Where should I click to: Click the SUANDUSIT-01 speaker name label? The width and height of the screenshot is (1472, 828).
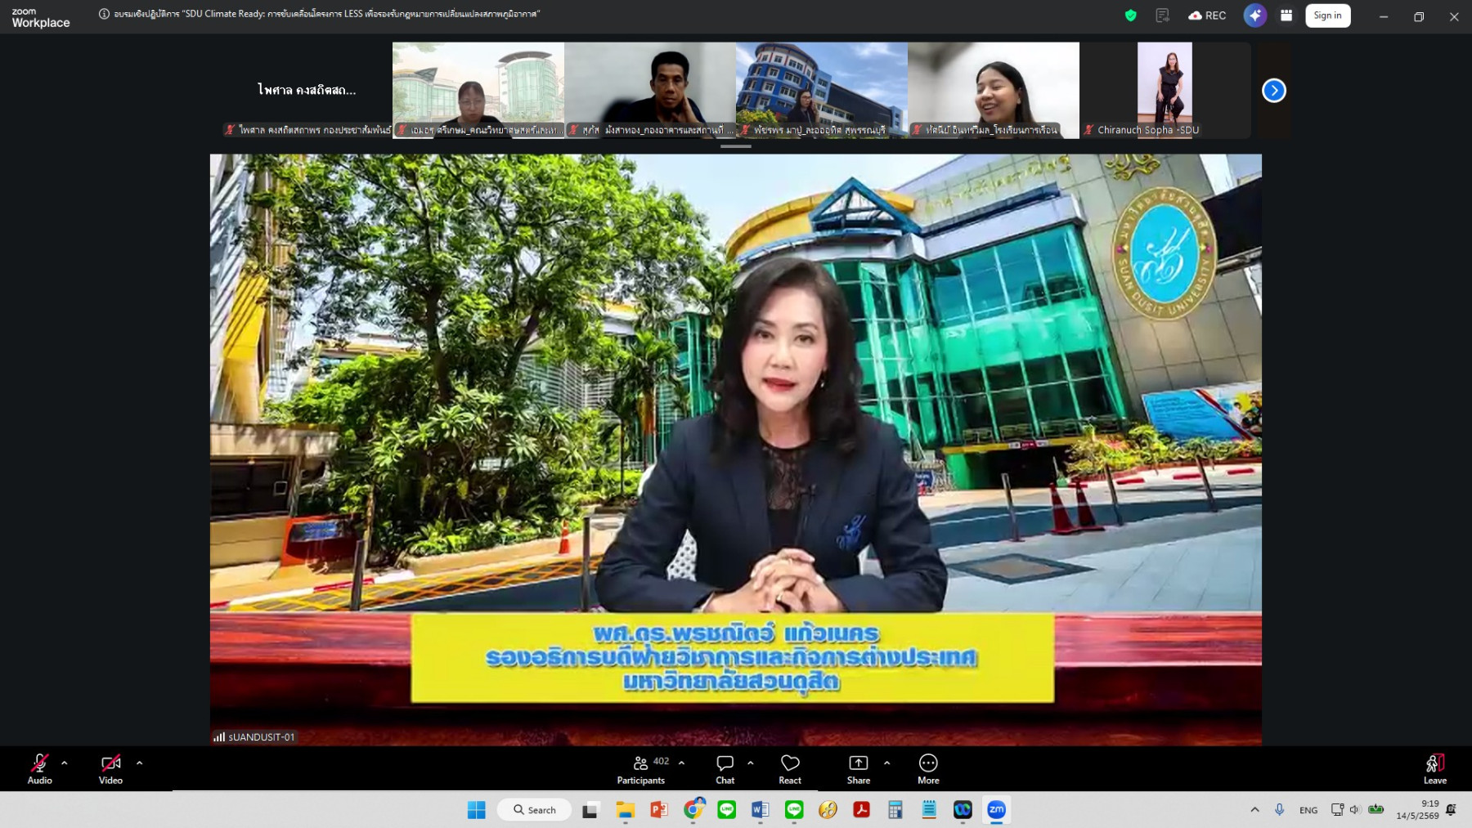pyautogui.click(x=254, y=736)
